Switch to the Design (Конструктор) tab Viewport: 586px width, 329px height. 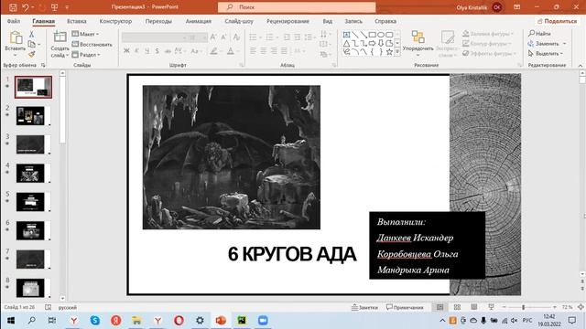(x=116, y=21)
